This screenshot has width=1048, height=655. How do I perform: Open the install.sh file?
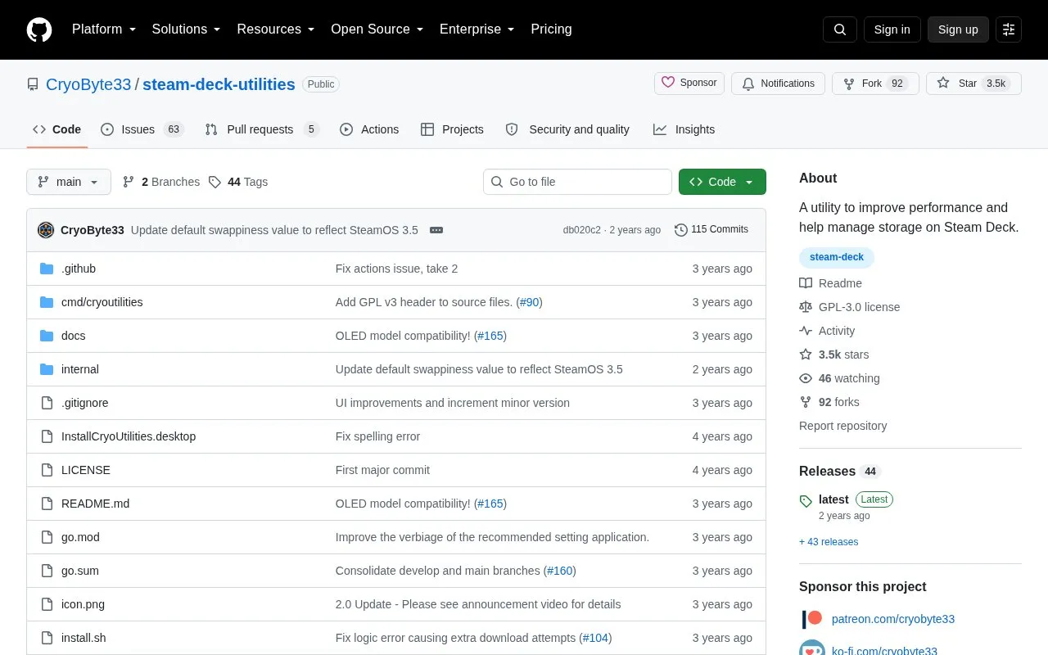click(x=84, y=638)
